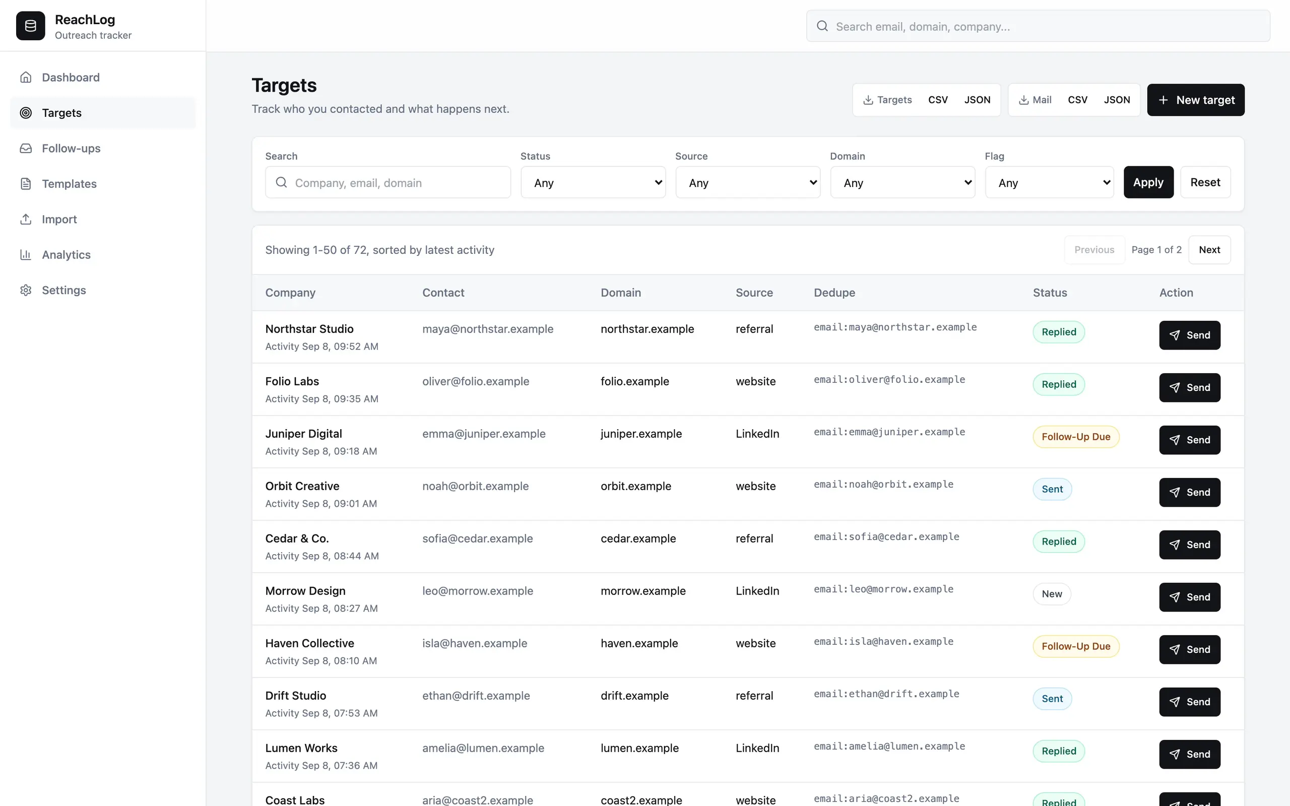
Task: Open the Domain filter dropdown
Action: (x=902, y=182)
